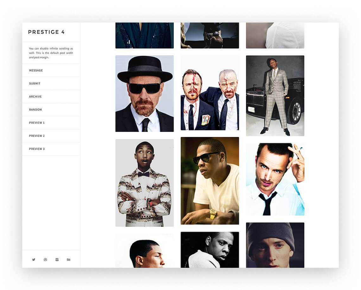This screenshot has width=361, height=290.
Task: Open photo of man in bow tie, arms crossed
Action: click(x=145, y=183)
